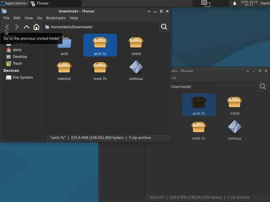This screenshot has width=270, height=202.
Task: Open the Applications menu
Action: click(14, 3)
